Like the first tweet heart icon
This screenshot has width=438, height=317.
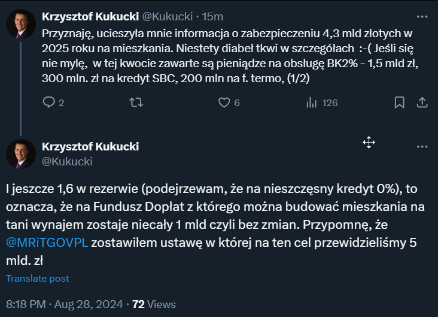point(224,102)
